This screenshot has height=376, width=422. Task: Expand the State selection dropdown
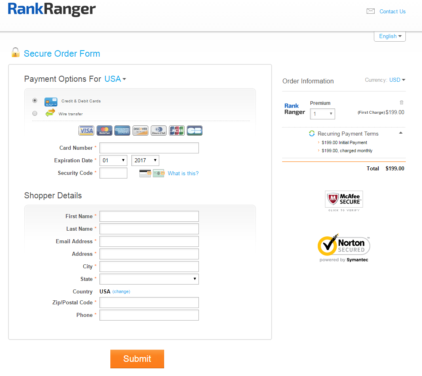[149, 279]
